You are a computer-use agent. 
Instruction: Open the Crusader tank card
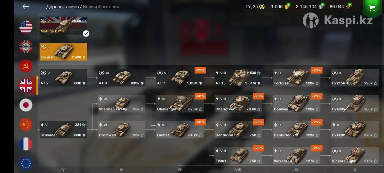[x=63, y=130]
